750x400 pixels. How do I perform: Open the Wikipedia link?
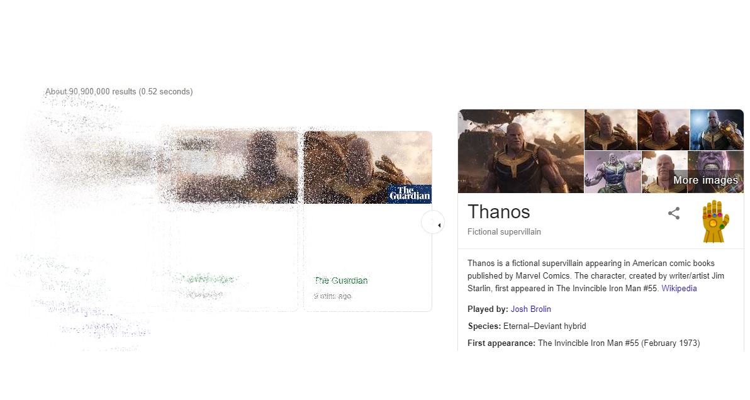point(679,288)
